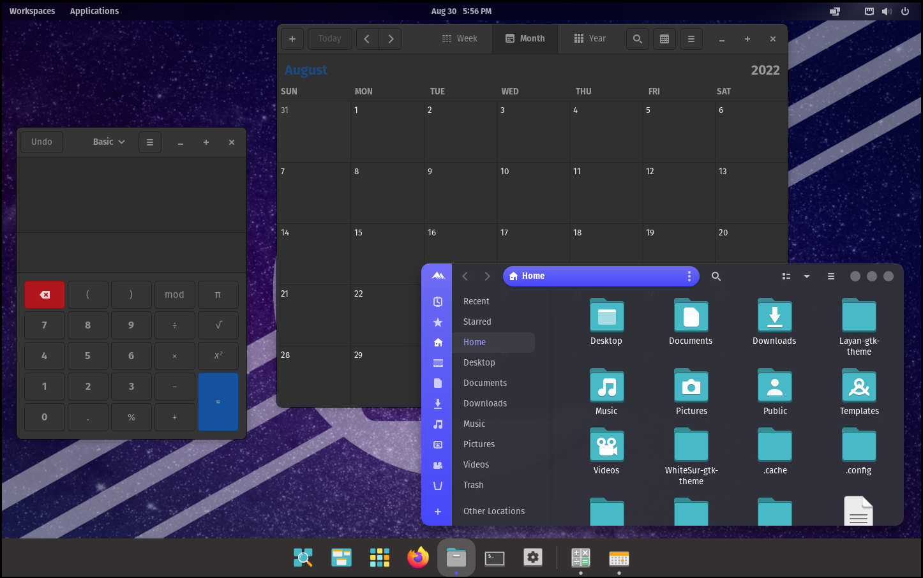The height and width of the screenshot is (578, 923).
Task: Select Other Locations in Files sidebar
Action: tap(493, 511)
